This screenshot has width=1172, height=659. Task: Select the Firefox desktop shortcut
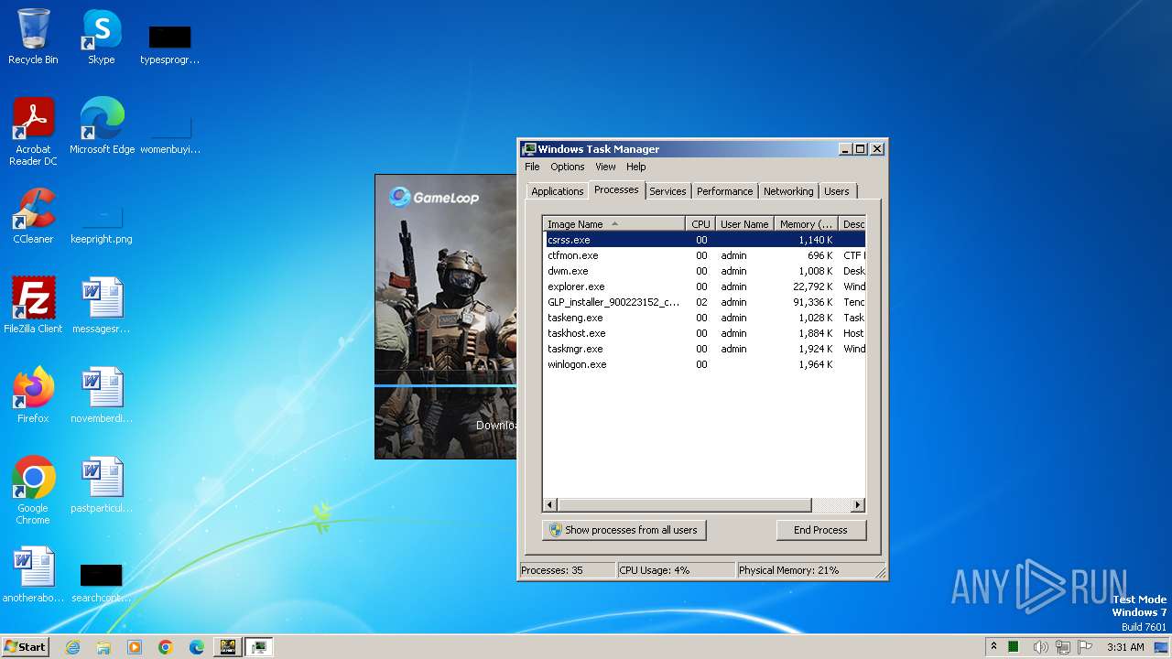pos(33,394)
